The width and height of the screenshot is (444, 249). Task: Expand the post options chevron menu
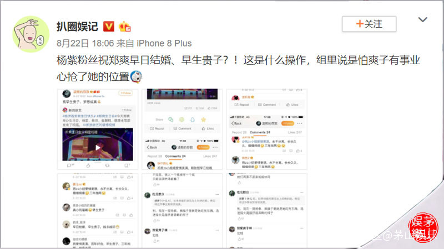point(422,20)
